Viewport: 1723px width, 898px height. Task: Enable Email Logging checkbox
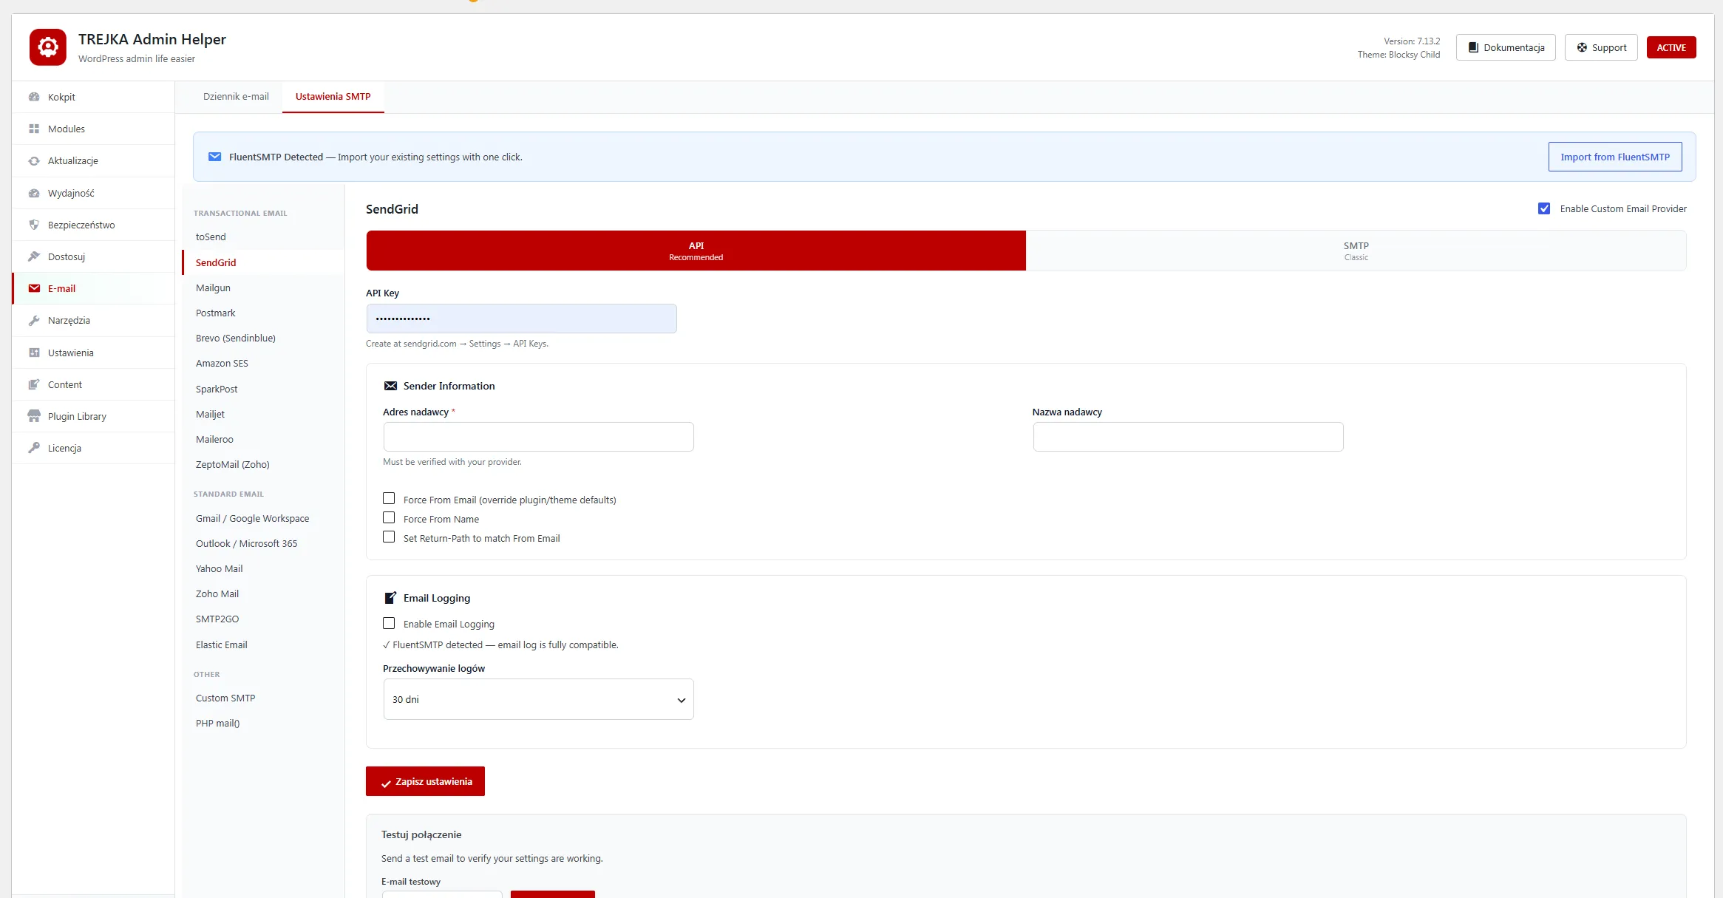coord(389,623)
